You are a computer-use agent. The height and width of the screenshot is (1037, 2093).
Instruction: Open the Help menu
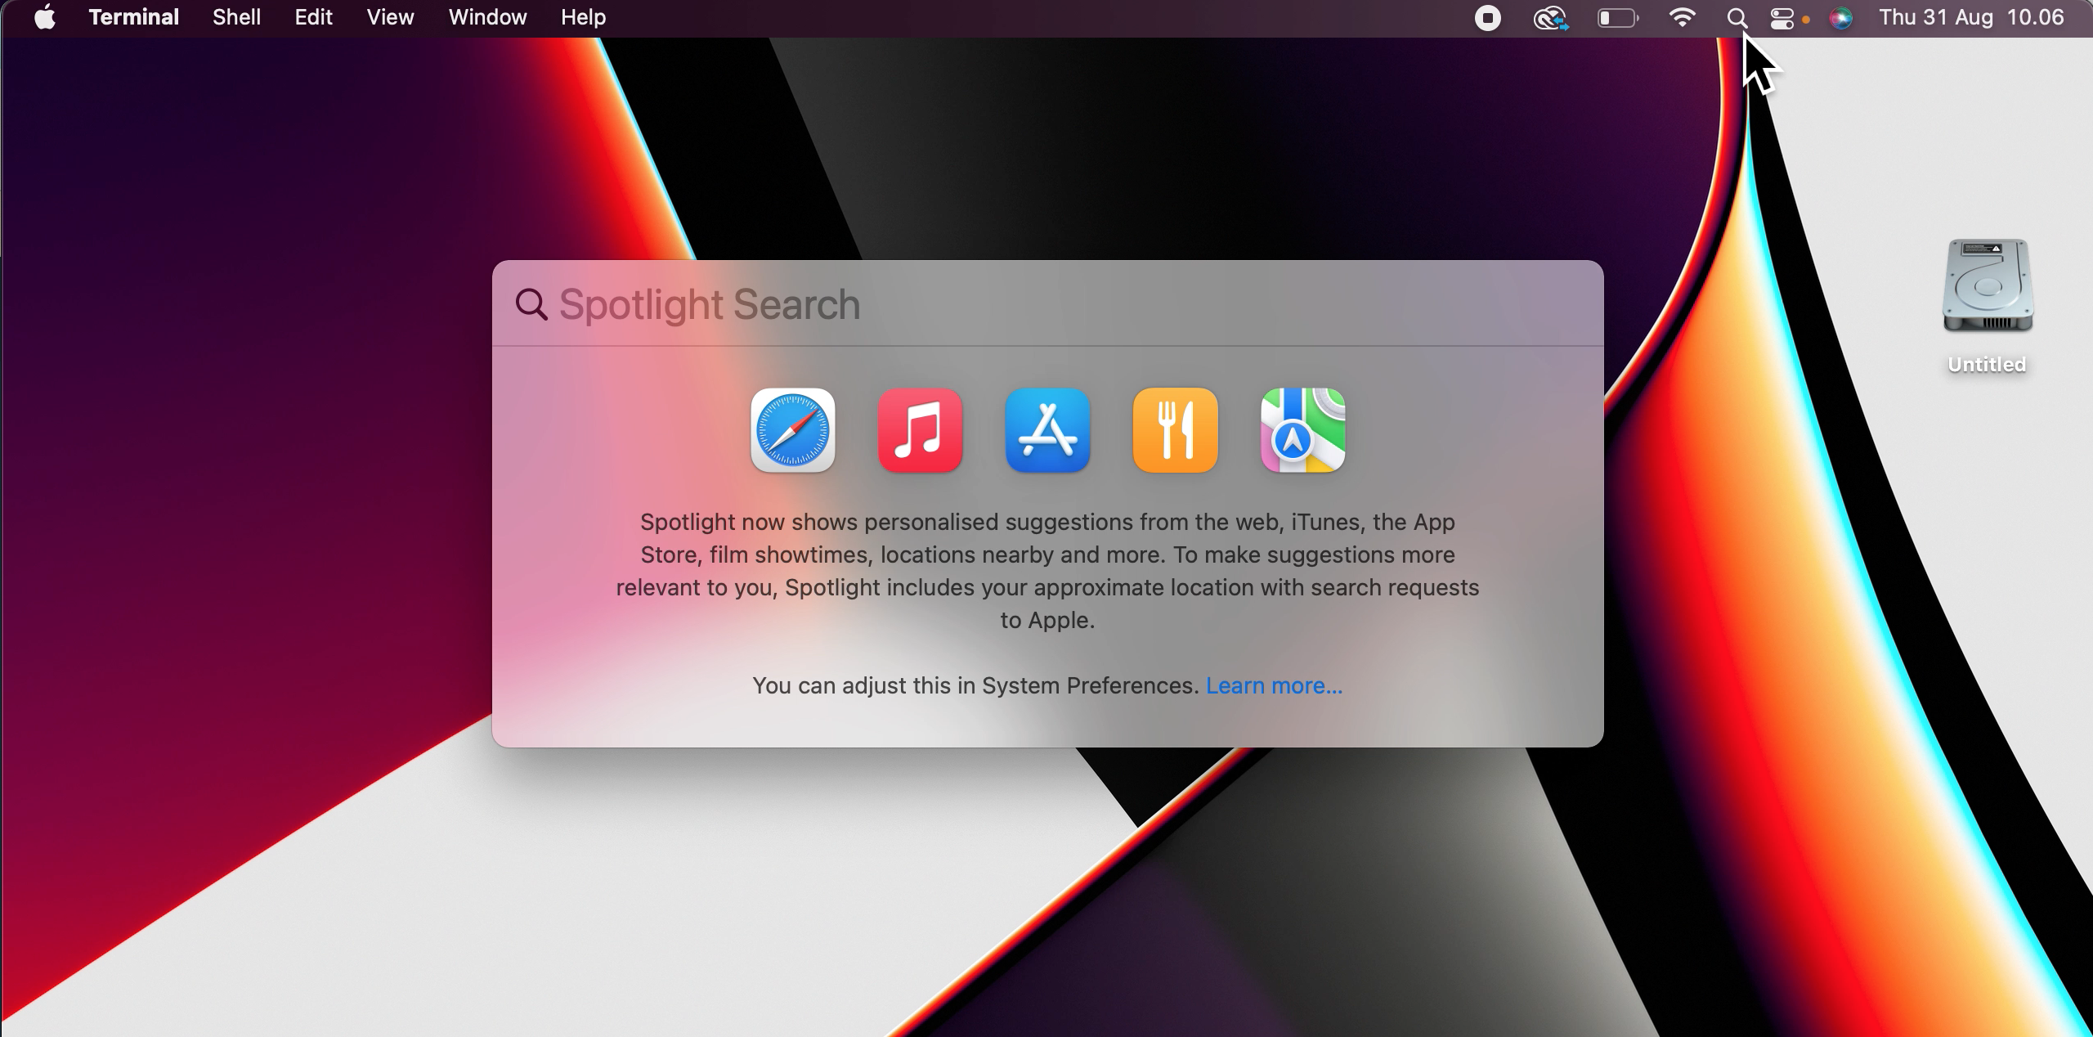pyautogui.click(x=583, y=18)
